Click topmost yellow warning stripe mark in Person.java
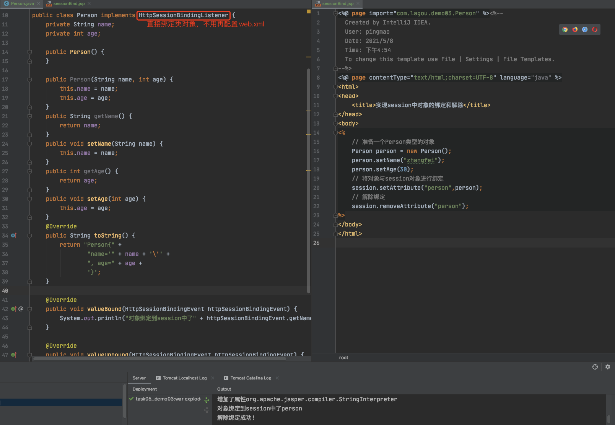 pyautogui.click(x=308, y=57)
